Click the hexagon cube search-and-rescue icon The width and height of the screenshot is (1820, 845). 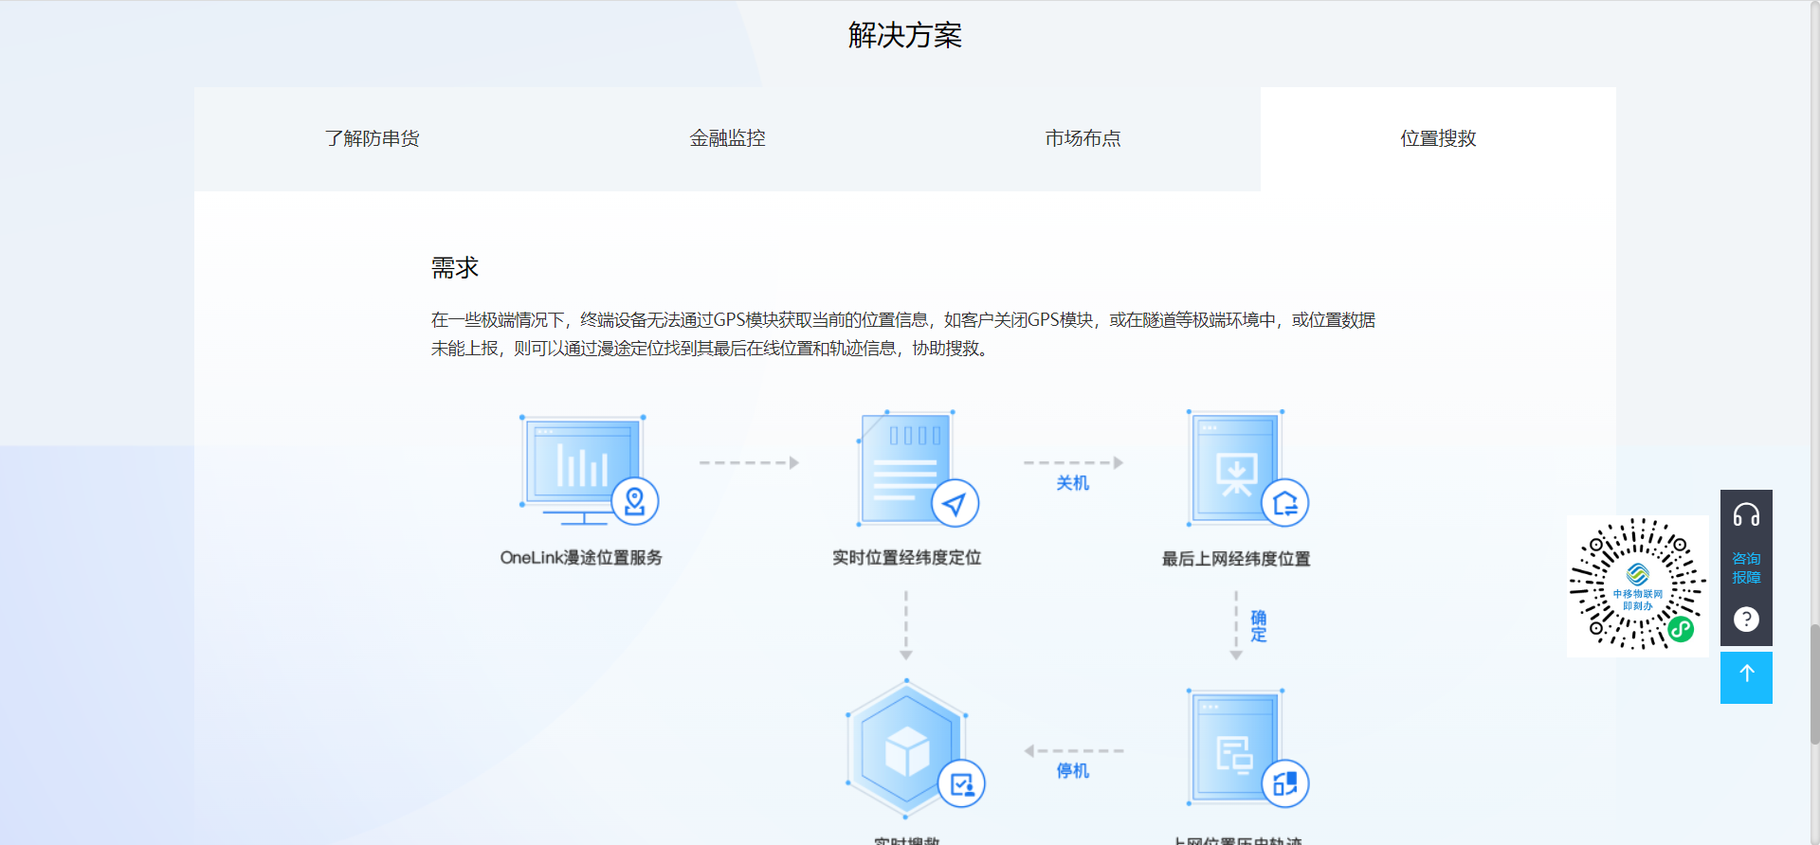pyautogui.click(x=914, y=748)
